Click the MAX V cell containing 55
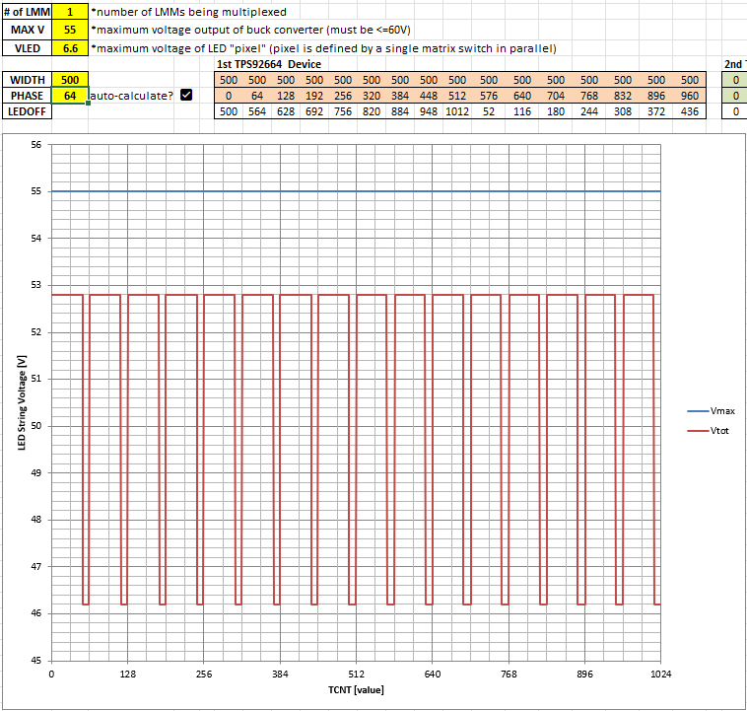 70,30
